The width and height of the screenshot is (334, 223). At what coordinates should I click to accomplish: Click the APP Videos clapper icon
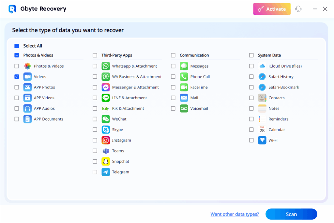[27, 98]
